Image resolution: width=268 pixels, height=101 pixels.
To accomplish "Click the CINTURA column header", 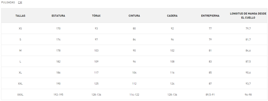I will pyautogui.click(x=134, y=16).
